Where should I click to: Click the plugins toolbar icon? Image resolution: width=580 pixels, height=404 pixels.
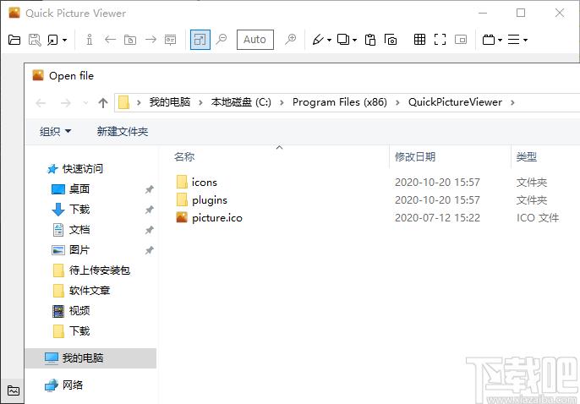pos(489,40)
